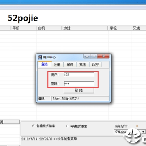Open the 解绑 tab
Viewport: 146px width, 146px height.
70,64
